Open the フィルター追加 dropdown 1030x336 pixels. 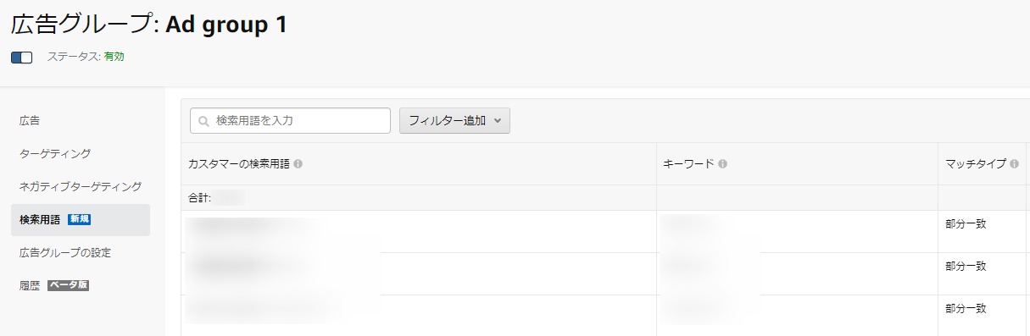(454, 121)
